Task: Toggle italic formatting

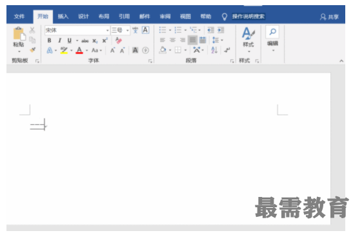Action: coord(59,41)
